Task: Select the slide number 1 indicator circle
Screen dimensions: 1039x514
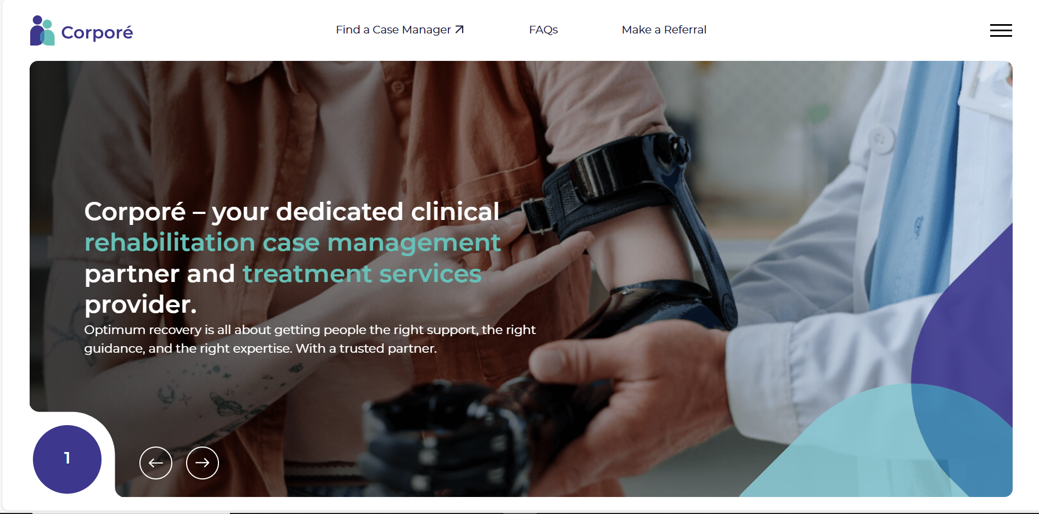Action: pos(67,459)
